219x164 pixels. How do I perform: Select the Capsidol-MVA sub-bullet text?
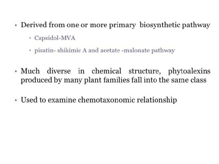[x=55, y=38]
